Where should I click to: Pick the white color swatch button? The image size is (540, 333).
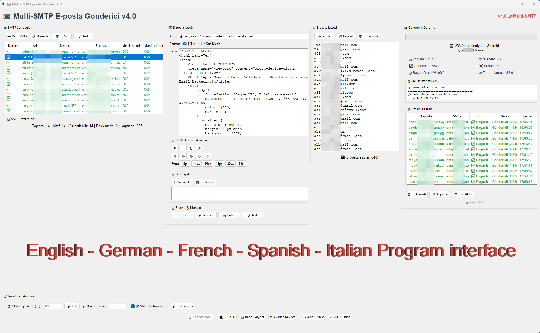click(x=199, y=156)
